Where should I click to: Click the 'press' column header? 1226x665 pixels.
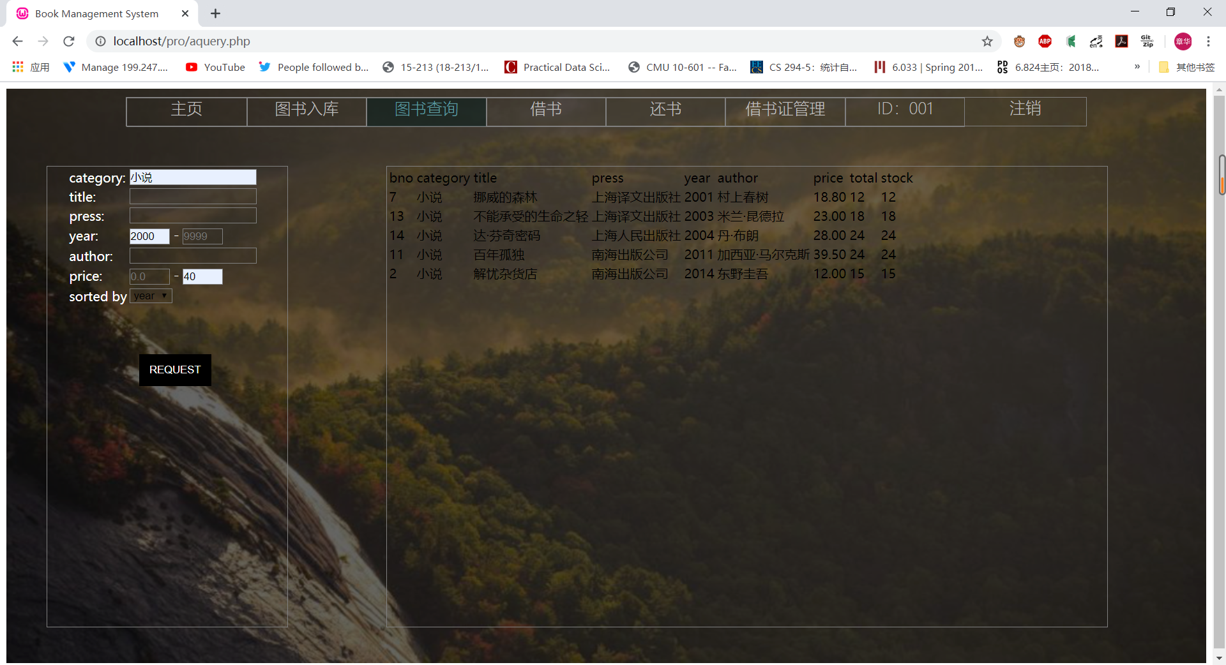coord(607,178)
